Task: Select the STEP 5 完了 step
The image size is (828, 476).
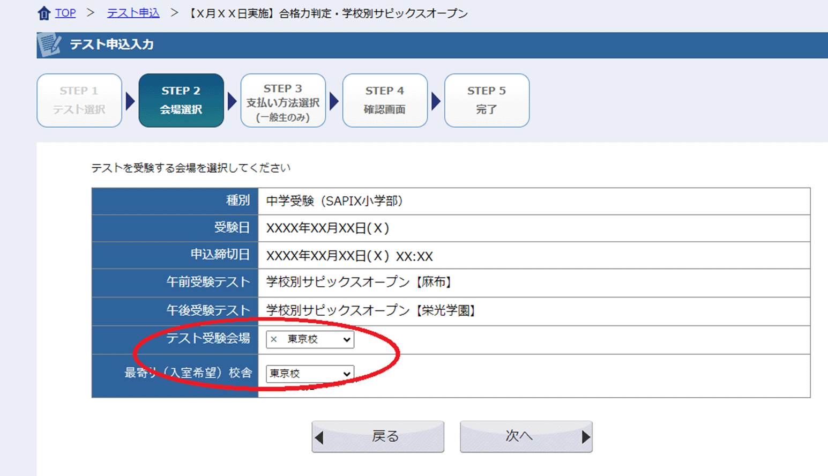Action: (x=487, y=100)
